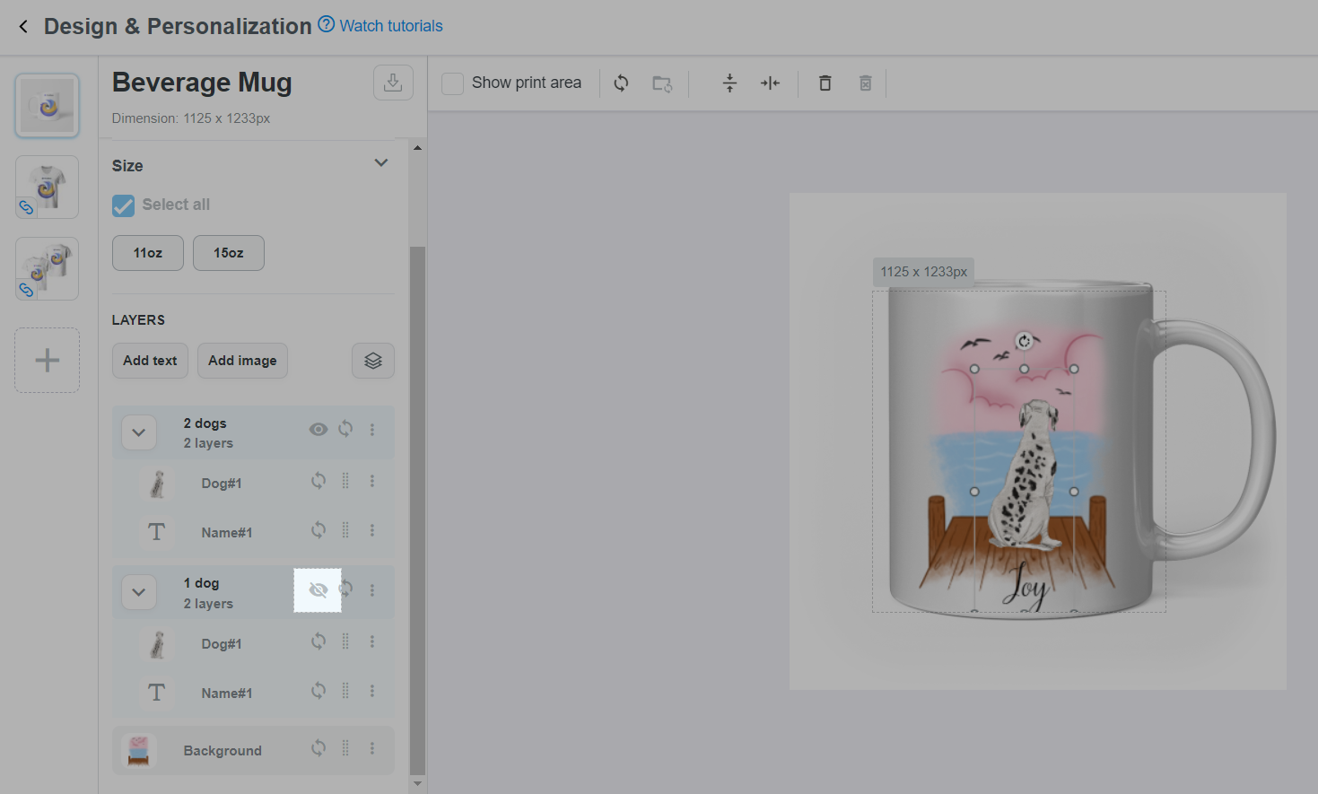The image size is (1318, 794).
Task: Select the 11oz size option
Action: coord(148,253)
